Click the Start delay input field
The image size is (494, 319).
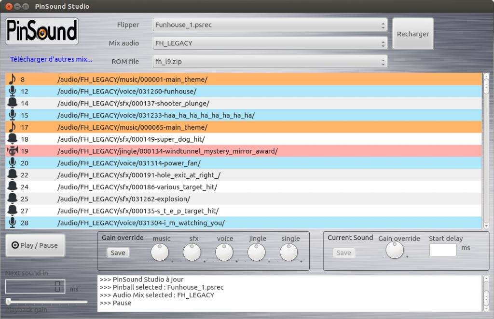(x=443, y=250)
